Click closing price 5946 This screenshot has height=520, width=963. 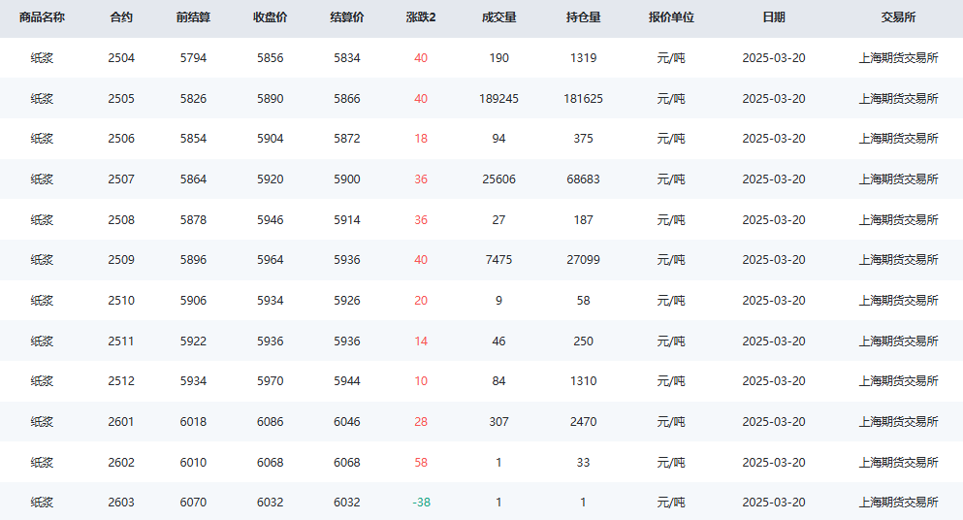point(270,219)
